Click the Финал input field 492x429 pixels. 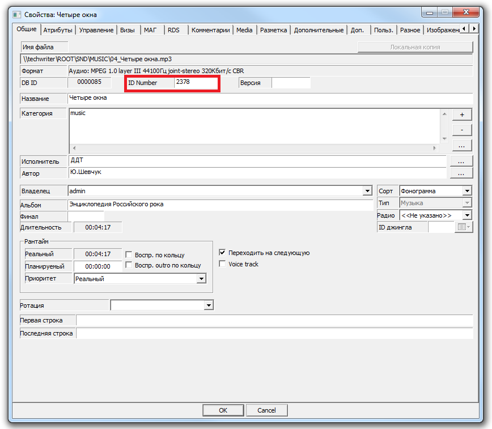pyautogui.click(x=86, y=216)
